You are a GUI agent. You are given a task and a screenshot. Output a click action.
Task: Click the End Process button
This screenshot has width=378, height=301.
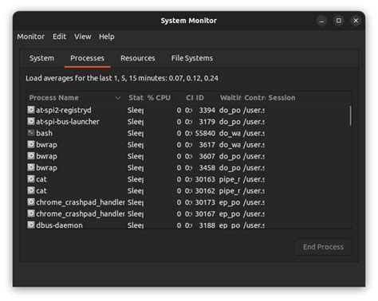(323, 247)
